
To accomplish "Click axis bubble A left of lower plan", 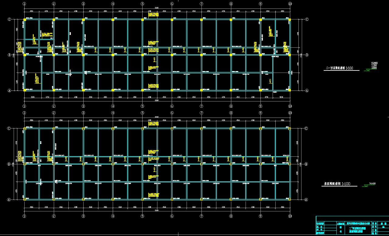I will click(9, 200).
